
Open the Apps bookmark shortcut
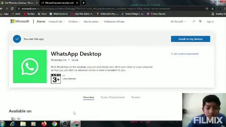point(5,14)
